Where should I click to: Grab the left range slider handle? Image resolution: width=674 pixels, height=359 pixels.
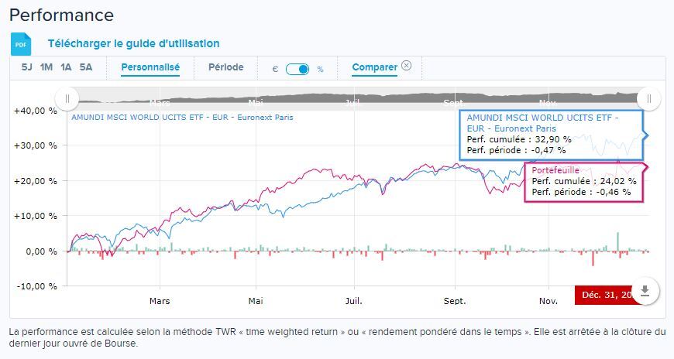click(x=67, y=98)
